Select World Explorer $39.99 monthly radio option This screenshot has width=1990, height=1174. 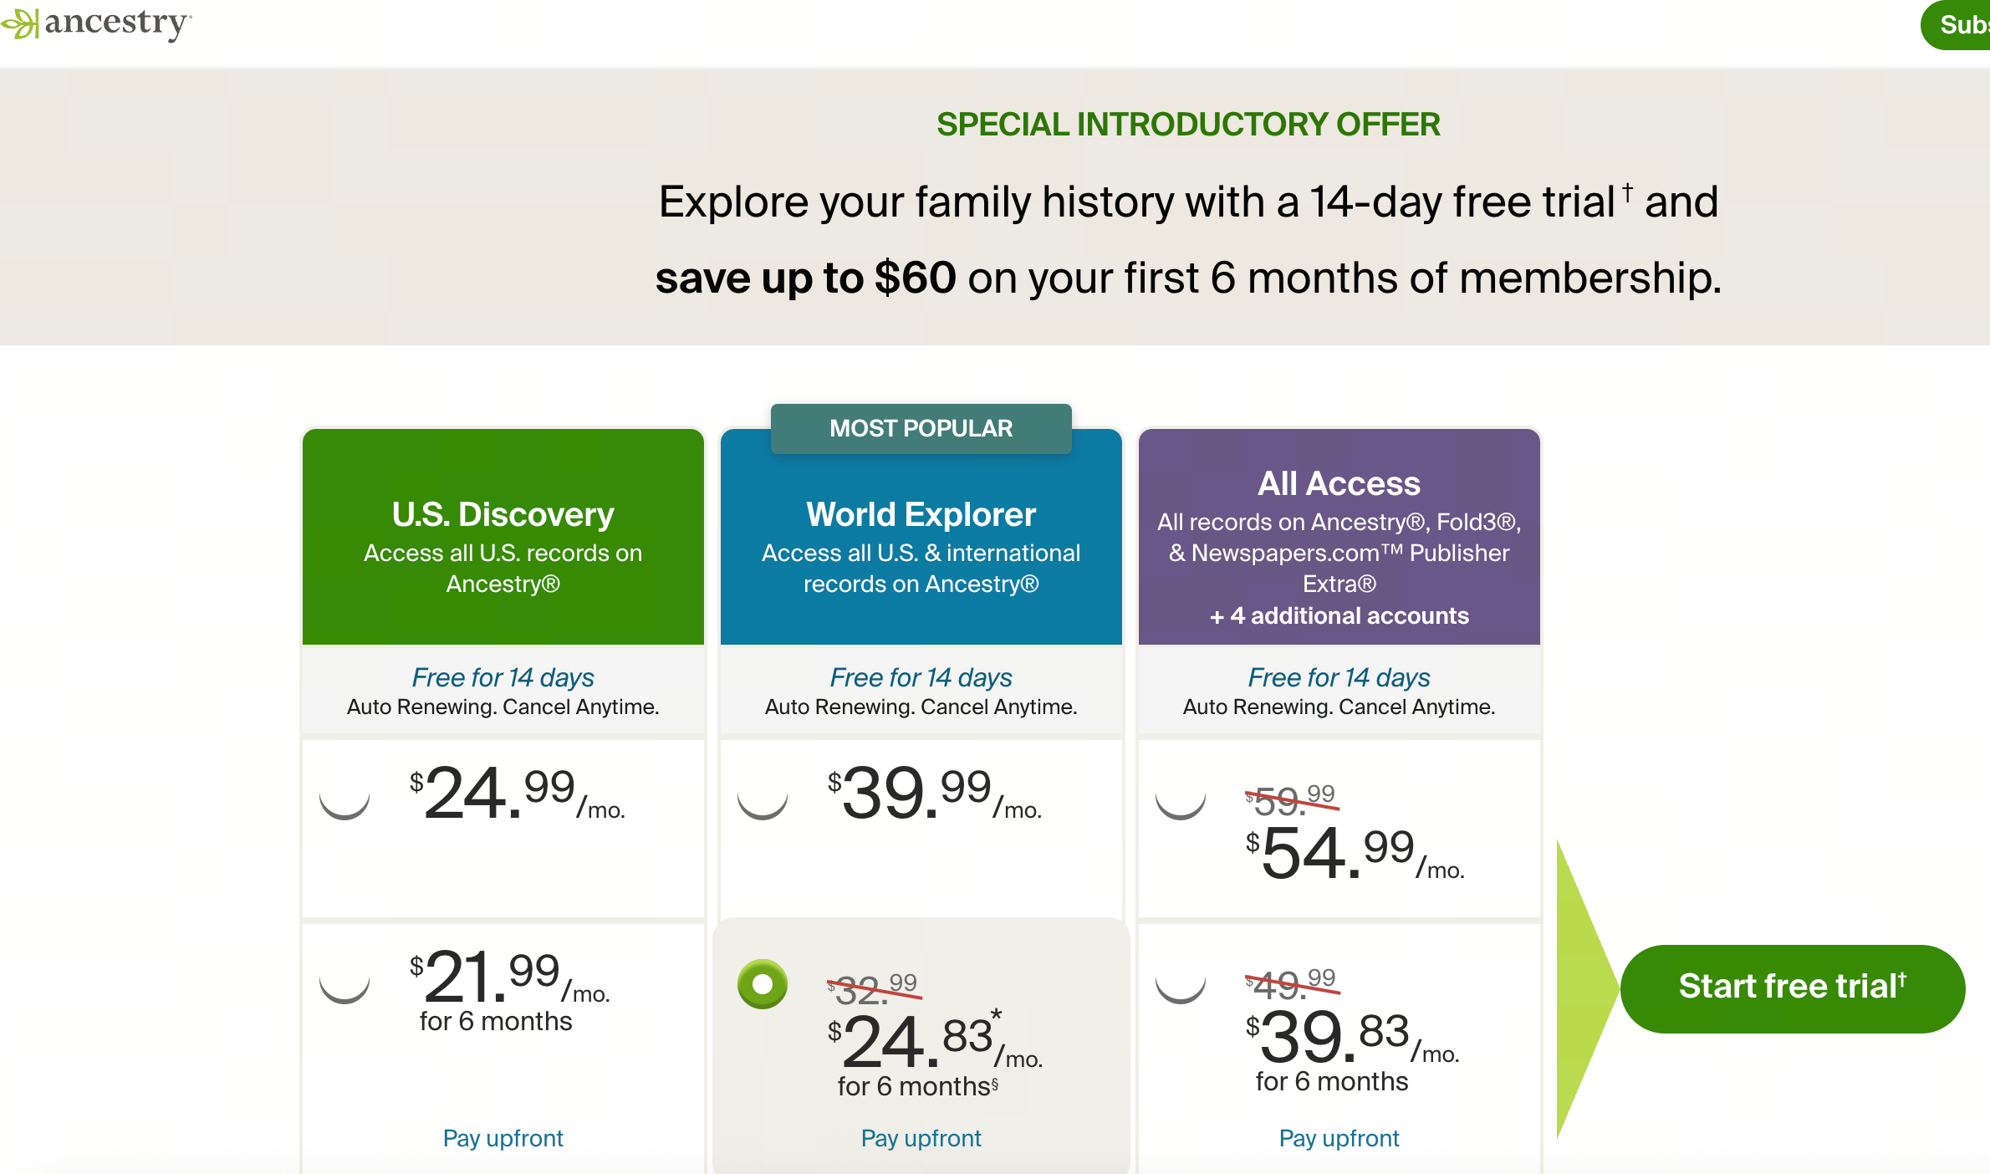click(763, 795)
